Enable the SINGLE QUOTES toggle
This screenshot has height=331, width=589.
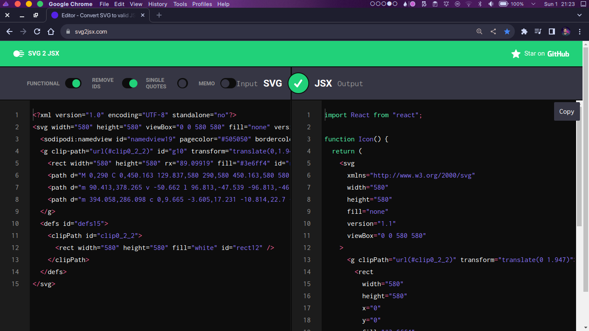pos(183,83)
